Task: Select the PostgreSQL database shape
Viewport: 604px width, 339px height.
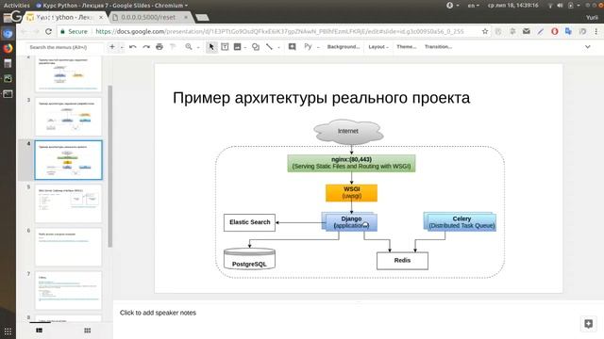Action: click(249, 259)
